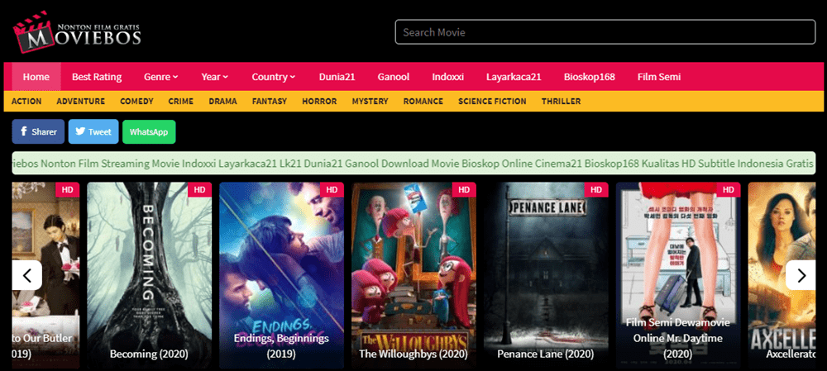This screenshot has width=827, height=371.
Task: Open the Endings, Beginnings (2019) poster
Action: pyautogui.click(x=282, y=275)
